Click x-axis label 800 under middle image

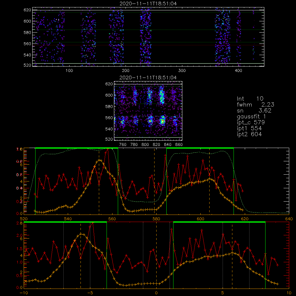pos(145,145)
